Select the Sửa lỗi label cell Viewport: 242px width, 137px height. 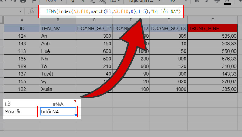[21, 112]
